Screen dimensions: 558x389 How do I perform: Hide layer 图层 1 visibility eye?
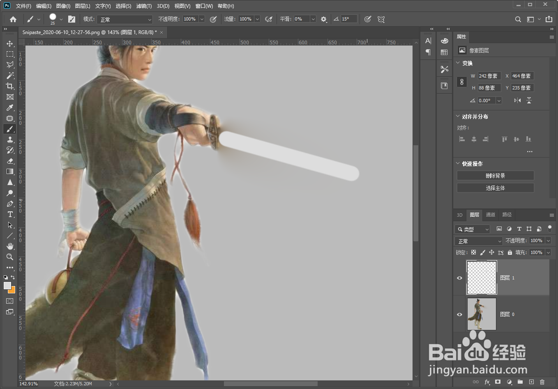459,278
